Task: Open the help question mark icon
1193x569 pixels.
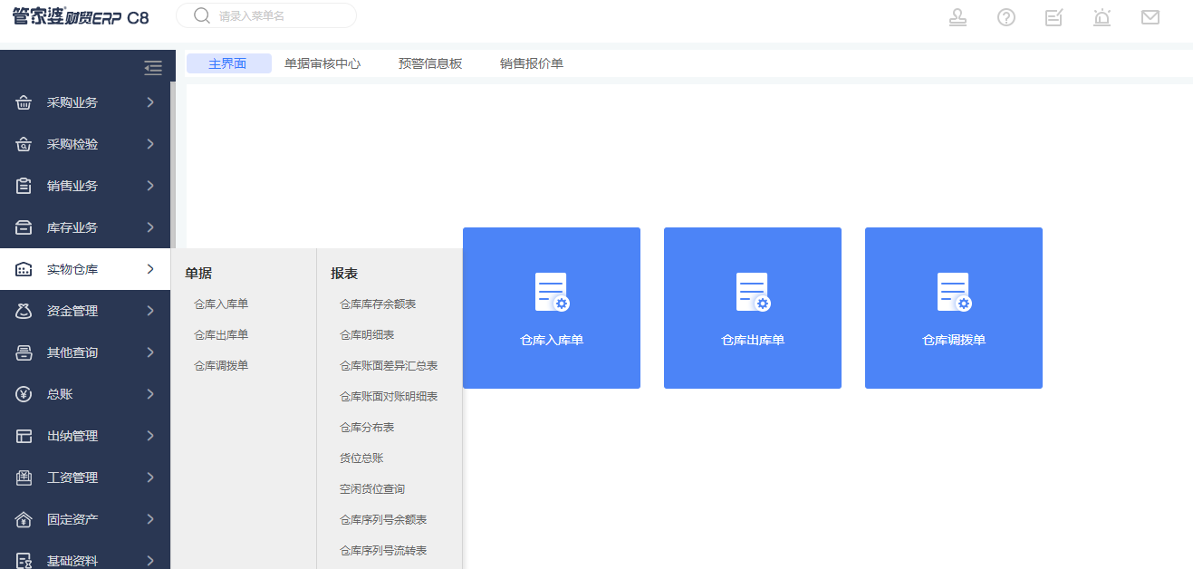Action: [1005, 17]
